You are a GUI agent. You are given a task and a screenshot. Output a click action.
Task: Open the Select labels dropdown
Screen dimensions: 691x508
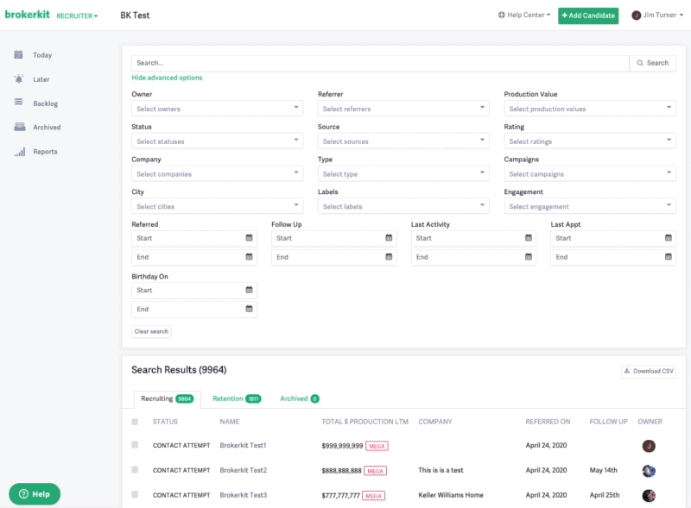pos(403,206)
